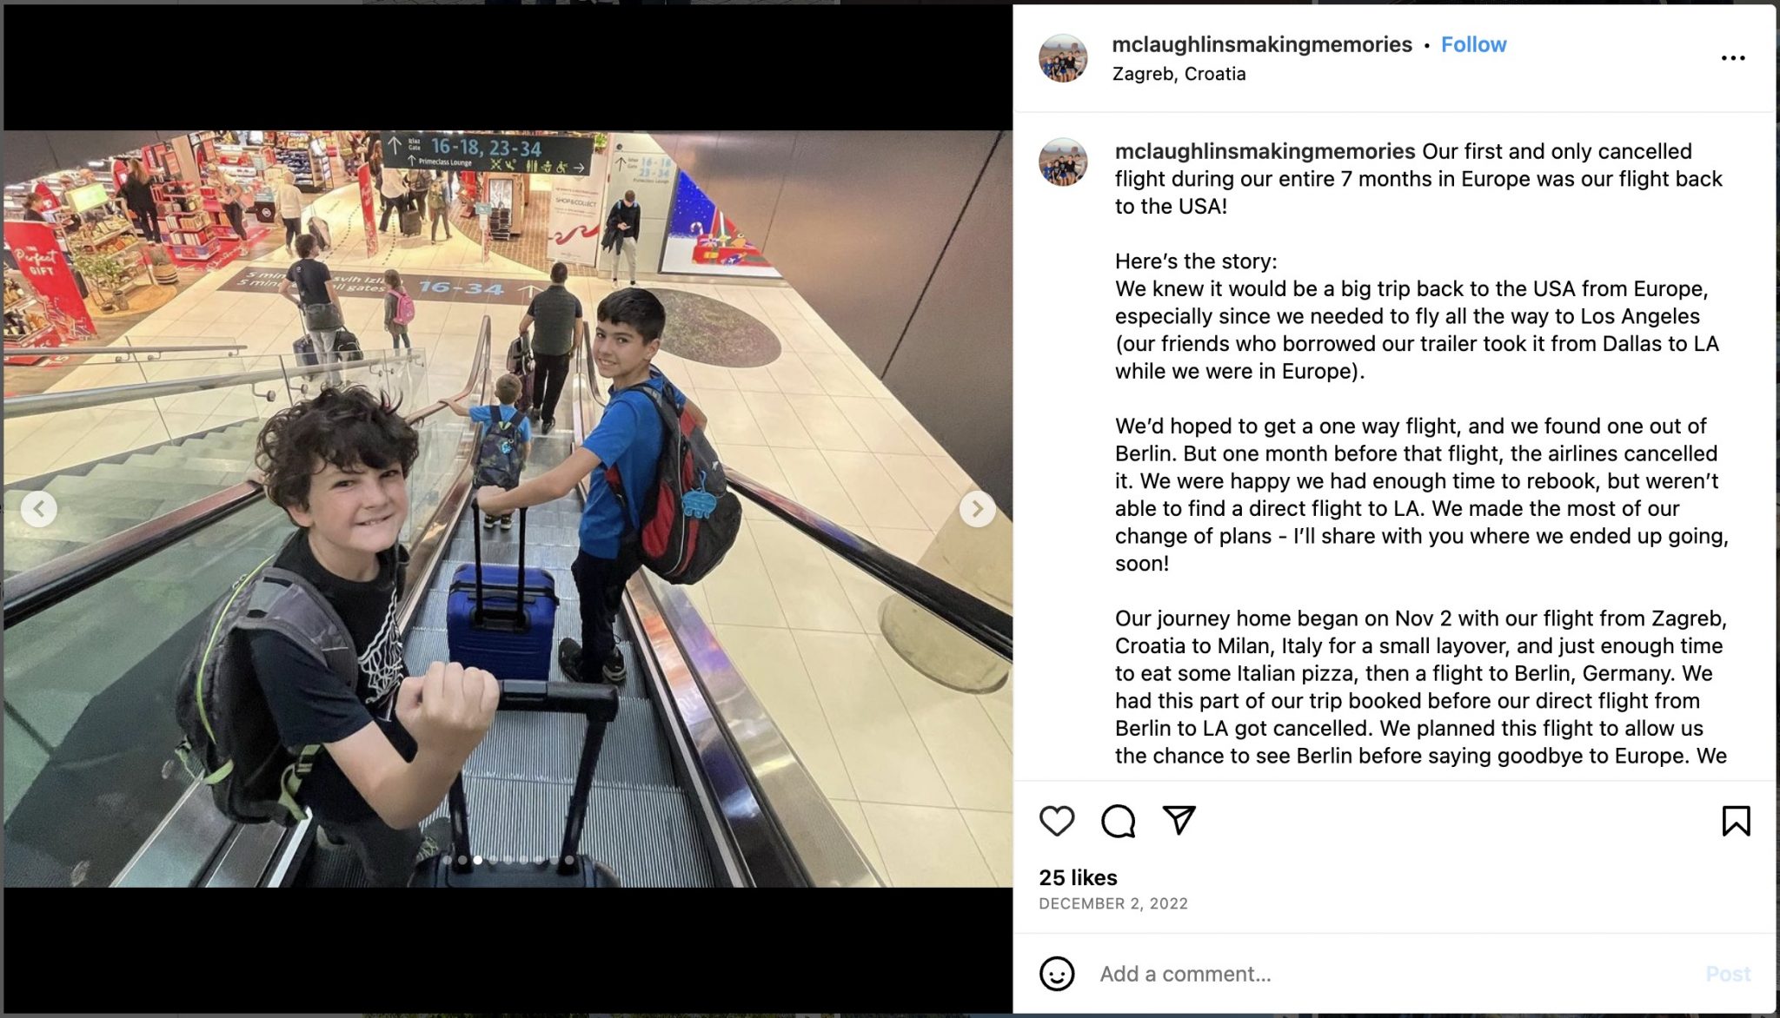Follow mclaughlinsmakingmemories account
Image resolution: width=1780 pixels, height=1018 pixels.
(1473, 44)
